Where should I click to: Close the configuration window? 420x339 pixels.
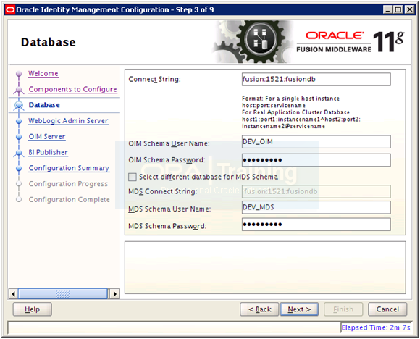coord(410,10)
